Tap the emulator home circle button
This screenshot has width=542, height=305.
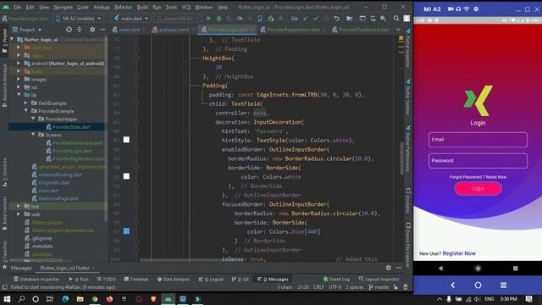pos(478,269)
